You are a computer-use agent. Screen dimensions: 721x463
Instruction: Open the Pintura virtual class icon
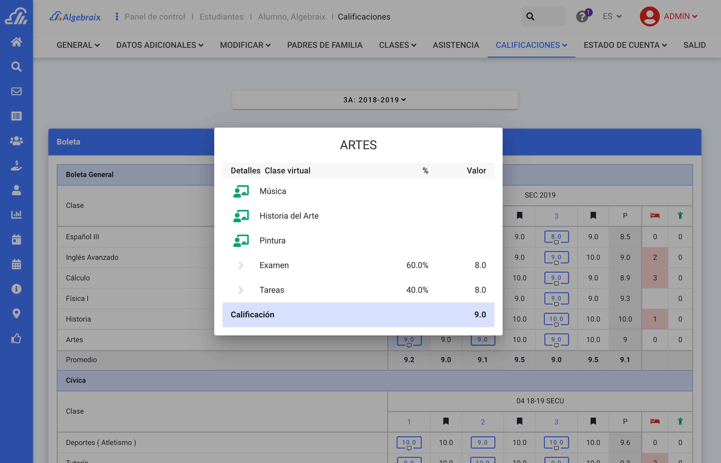241,241
